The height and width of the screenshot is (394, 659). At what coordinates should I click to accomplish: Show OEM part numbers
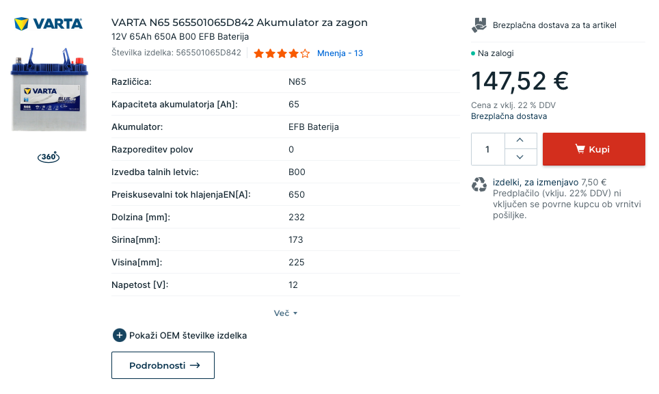click(188, 336)
